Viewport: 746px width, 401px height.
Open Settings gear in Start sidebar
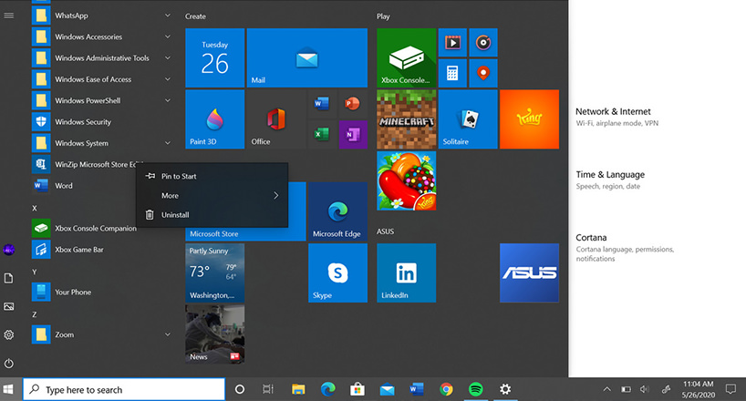pos(8,334)
